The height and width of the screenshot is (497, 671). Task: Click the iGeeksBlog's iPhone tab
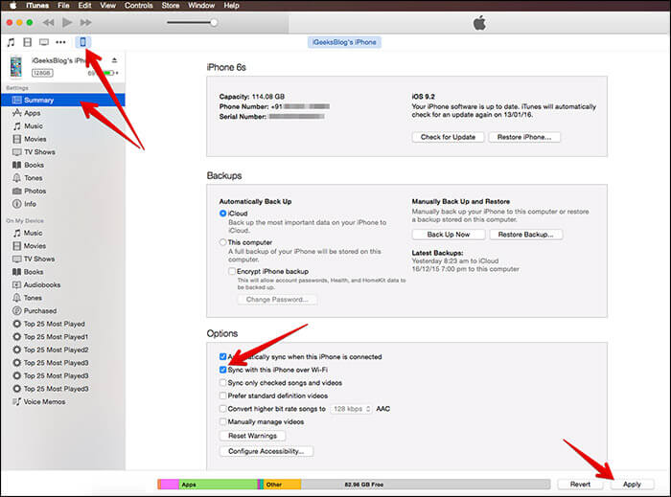pos(344,42)
